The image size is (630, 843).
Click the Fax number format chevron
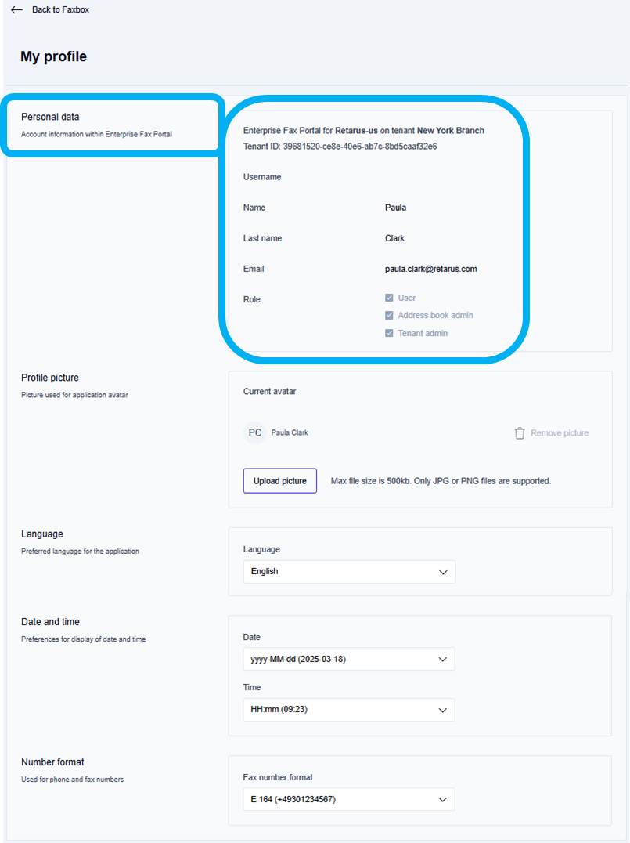pos(443,800)
